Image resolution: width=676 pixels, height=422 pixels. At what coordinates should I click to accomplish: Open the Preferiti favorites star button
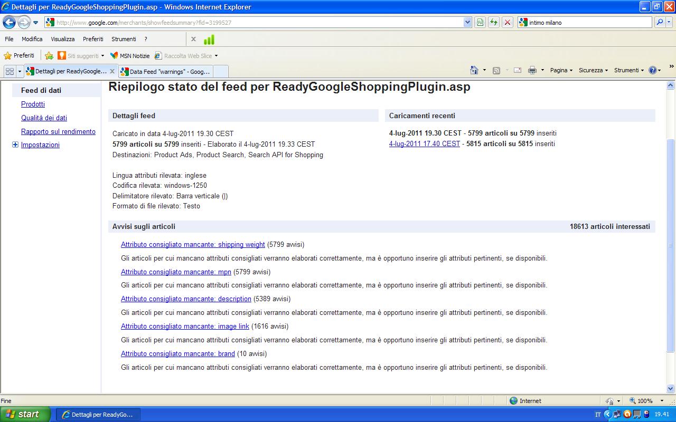point(19,55)
